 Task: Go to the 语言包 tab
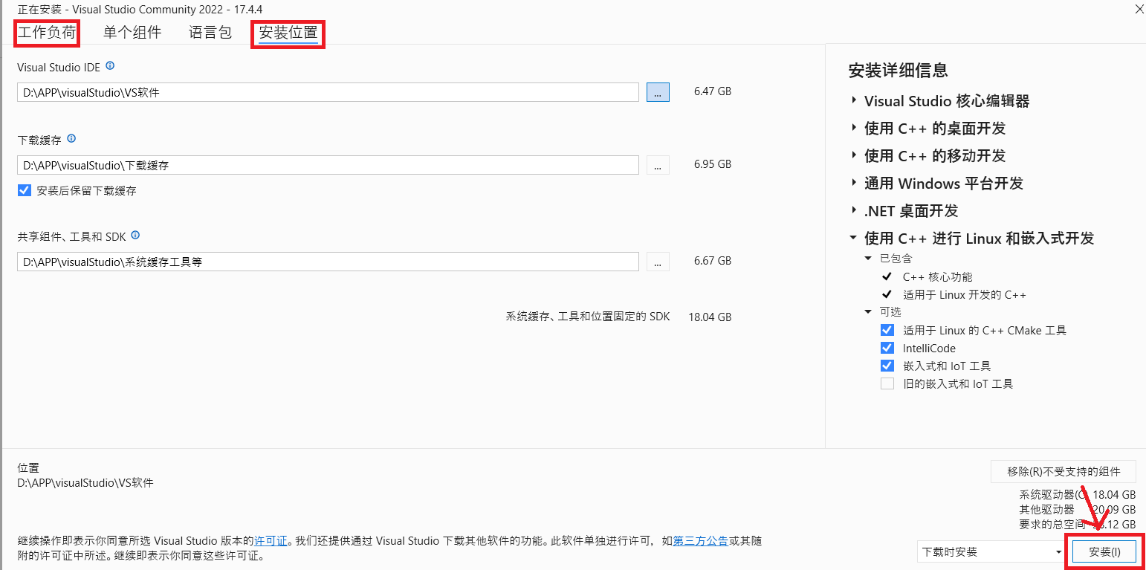[210, 33]
